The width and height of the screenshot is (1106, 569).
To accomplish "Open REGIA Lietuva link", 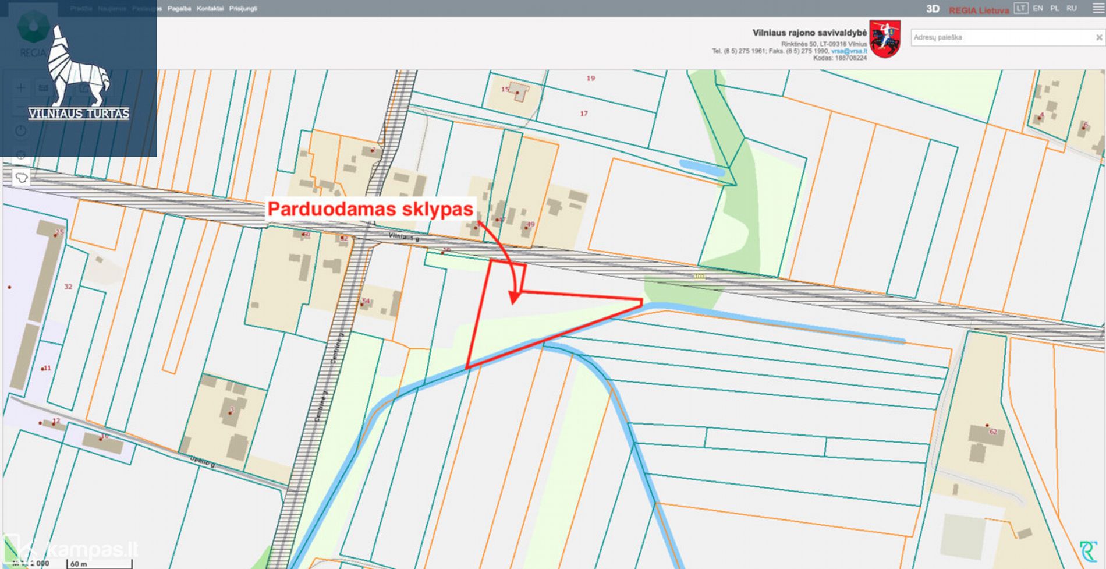I will click(x=979, y=10).
